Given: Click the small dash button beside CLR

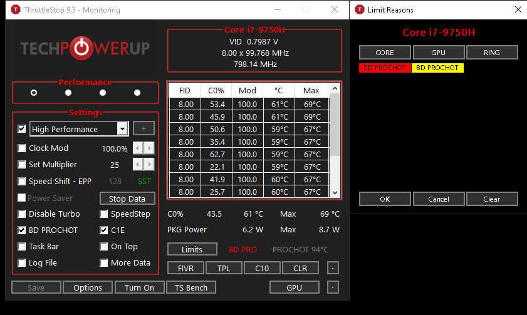Looking at the screenshot, I should pos(333,268).
